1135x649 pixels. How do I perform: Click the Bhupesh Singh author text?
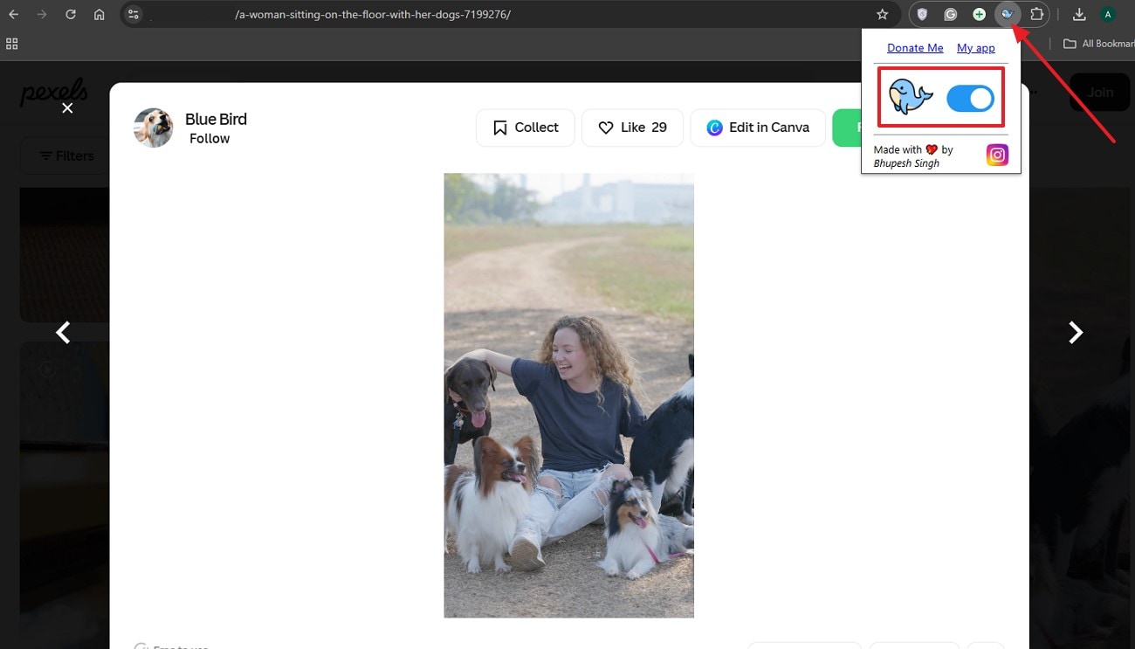pyautogui.click(x=906, y=163)
